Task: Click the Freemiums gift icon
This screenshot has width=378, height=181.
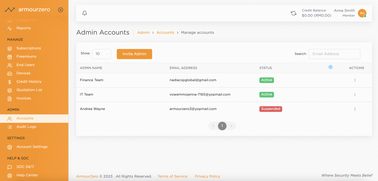Action: coord(10,57)
